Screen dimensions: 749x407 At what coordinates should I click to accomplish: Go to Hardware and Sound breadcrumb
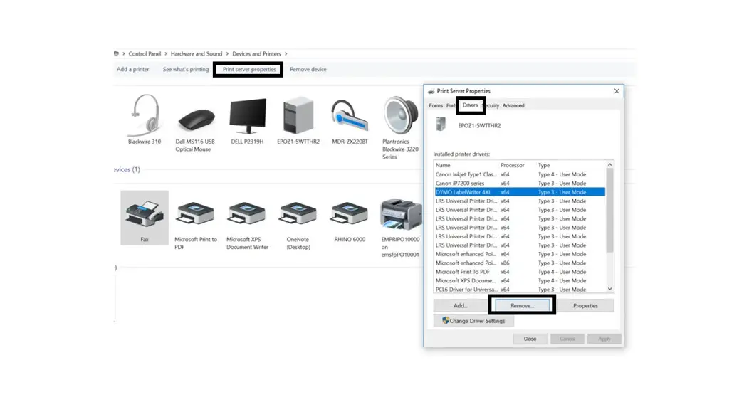coord(197,54)
